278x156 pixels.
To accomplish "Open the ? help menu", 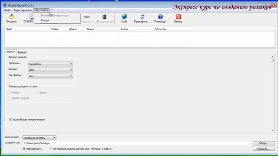I will [52, 10].
